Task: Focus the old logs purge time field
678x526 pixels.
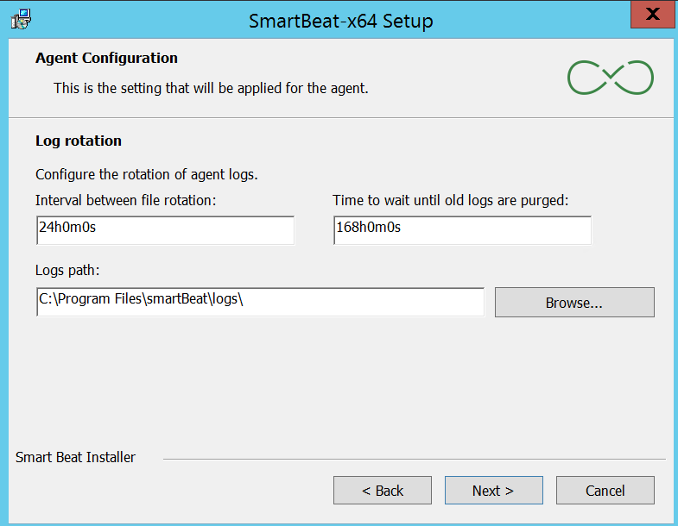Action: click(x=463, y=230)
